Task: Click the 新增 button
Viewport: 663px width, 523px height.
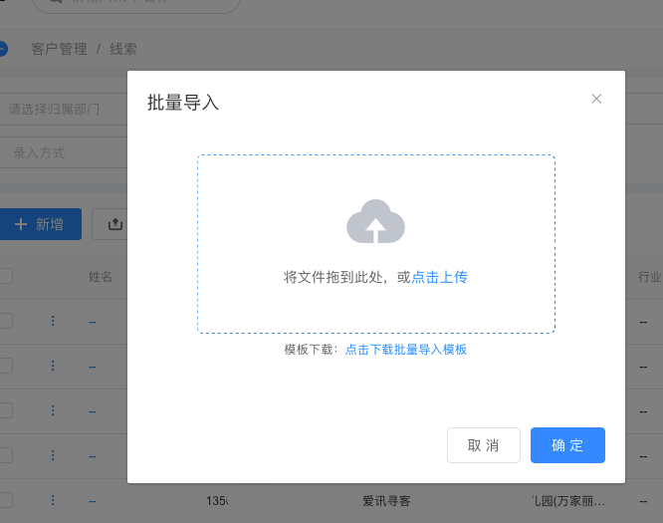Action: click(x=40, y=224)
